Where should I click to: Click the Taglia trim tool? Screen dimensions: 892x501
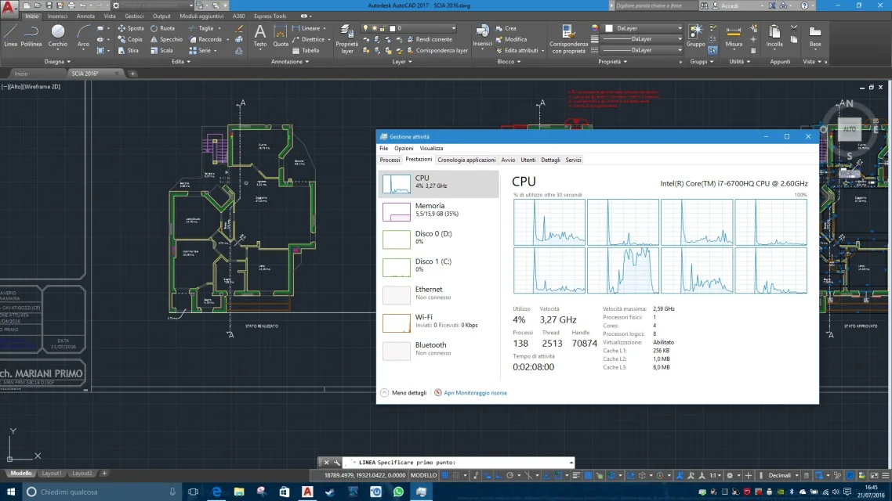[x=201, y=28]
